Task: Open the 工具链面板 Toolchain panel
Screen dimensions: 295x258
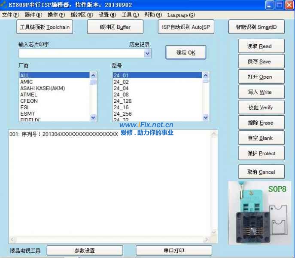Action: tap(44, 27)
